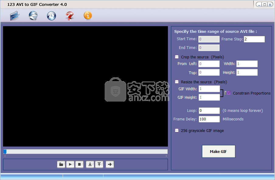275x180 pixels.
Task: Click the Make GIF button
Action: 218,151
